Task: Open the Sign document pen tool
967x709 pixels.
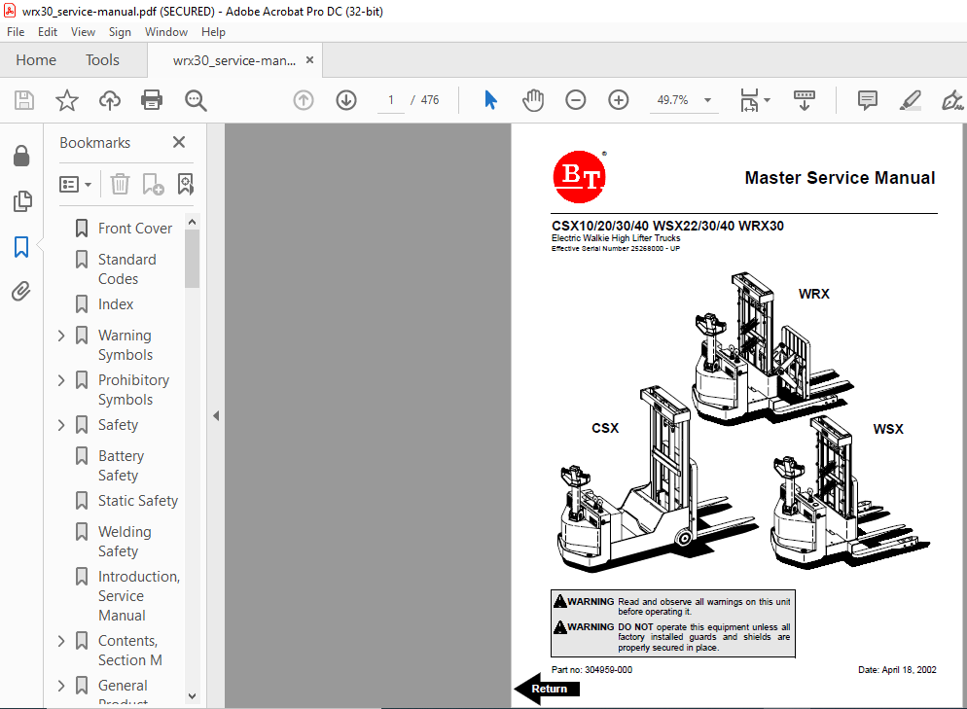Action: pos(952,100)
